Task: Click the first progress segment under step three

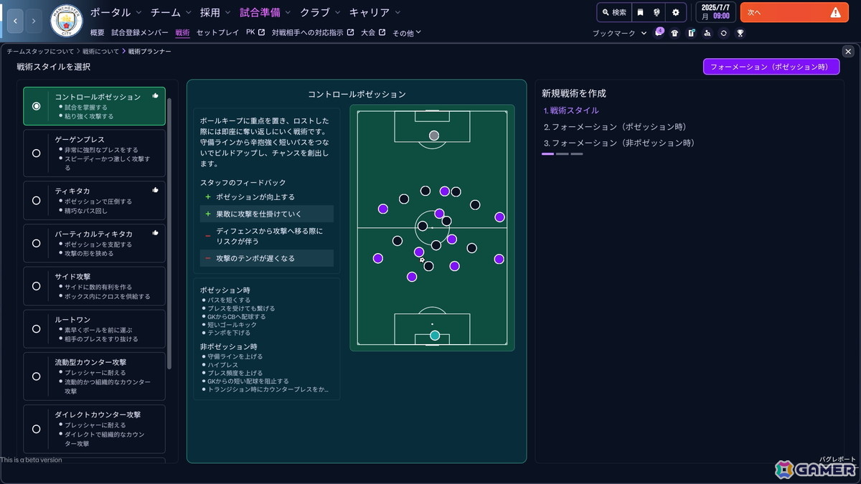Action: (x=548, y=153)
